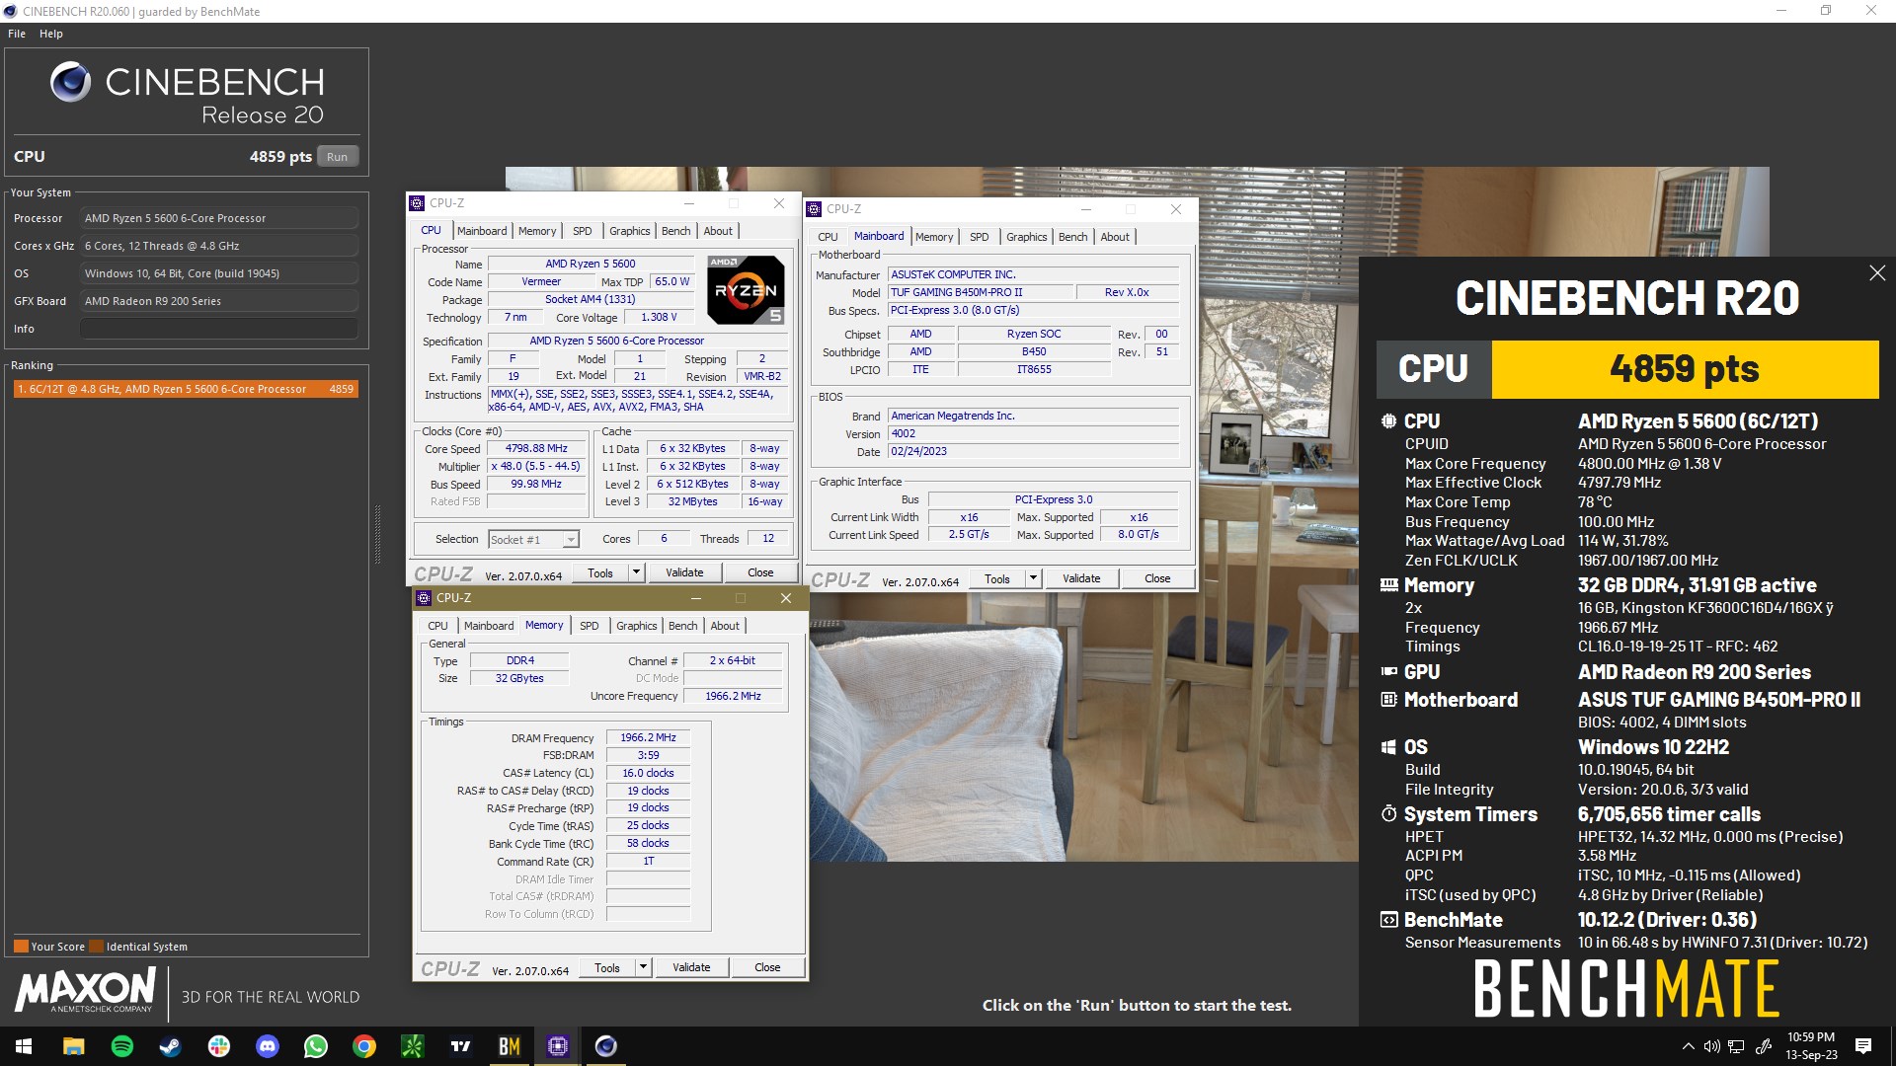This screenshot has height=1066, width=1896.
Task: Switch to BenchMate in the taskbar
Action: pyautogui.click(x=510, y=1046)
